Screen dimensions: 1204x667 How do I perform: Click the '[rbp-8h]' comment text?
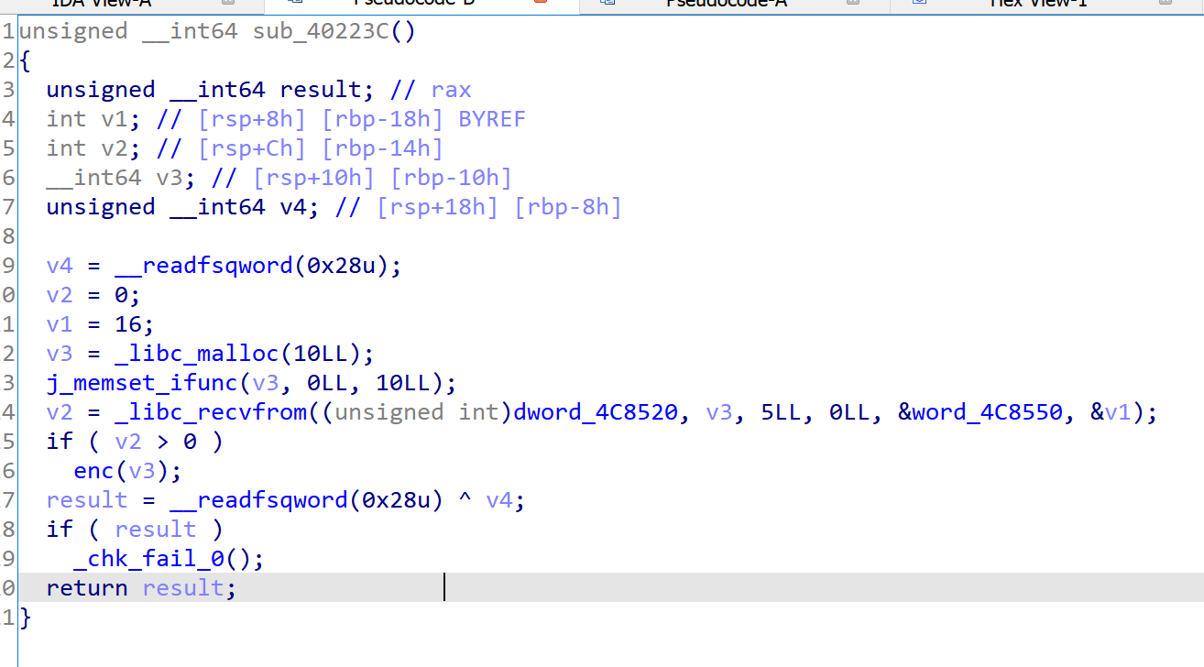coord(568,207)
